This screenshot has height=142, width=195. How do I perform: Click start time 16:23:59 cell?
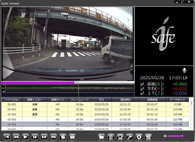coord(125,110)
